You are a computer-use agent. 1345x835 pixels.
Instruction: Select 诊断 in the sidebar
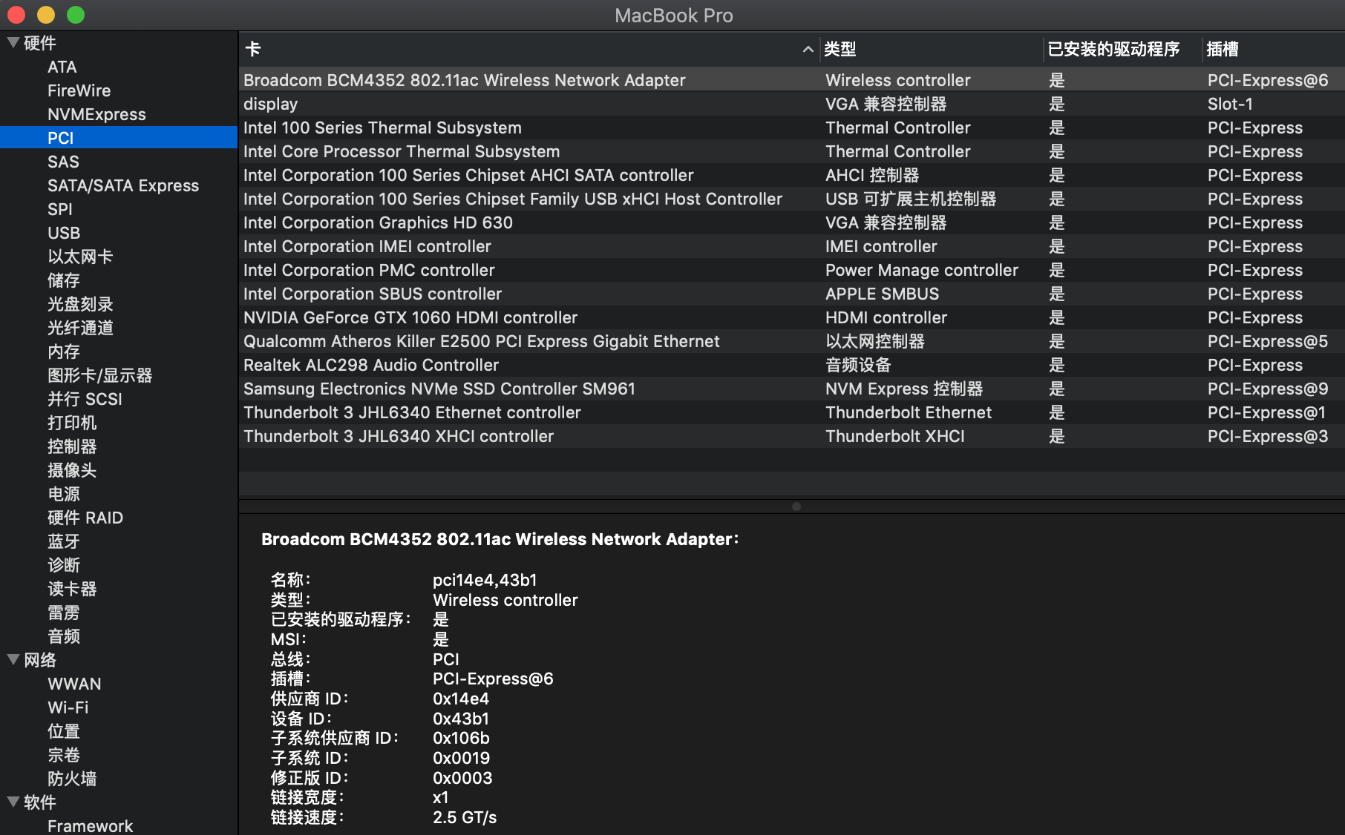coord(64,565)
